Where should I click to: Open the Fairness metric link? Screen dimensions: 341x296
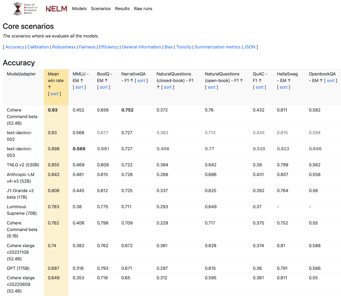click(87, 47)
